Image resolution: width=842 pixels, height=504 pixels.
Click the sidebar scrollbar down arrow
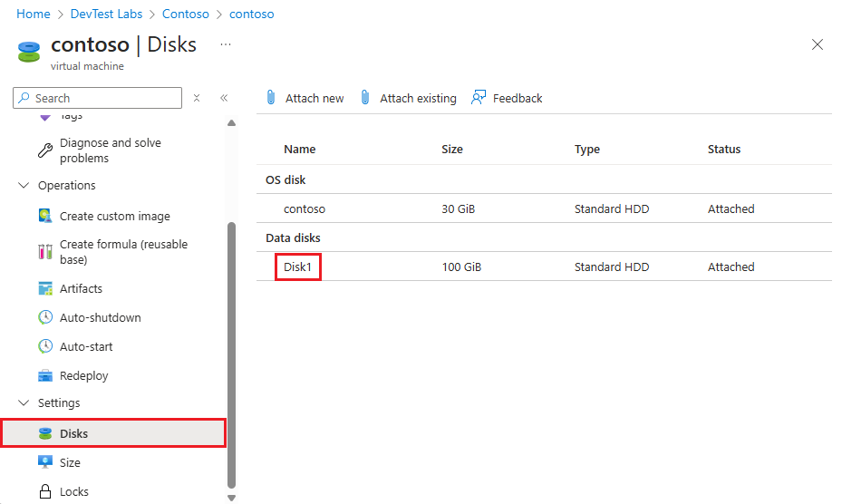[x=231, y=498]
